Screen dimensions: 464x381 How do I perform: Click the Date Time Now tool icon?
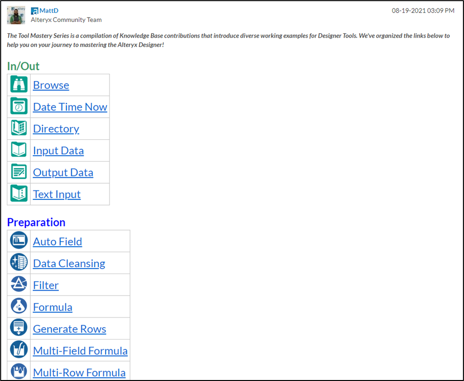pyautogui.click(x=19, y=106)
